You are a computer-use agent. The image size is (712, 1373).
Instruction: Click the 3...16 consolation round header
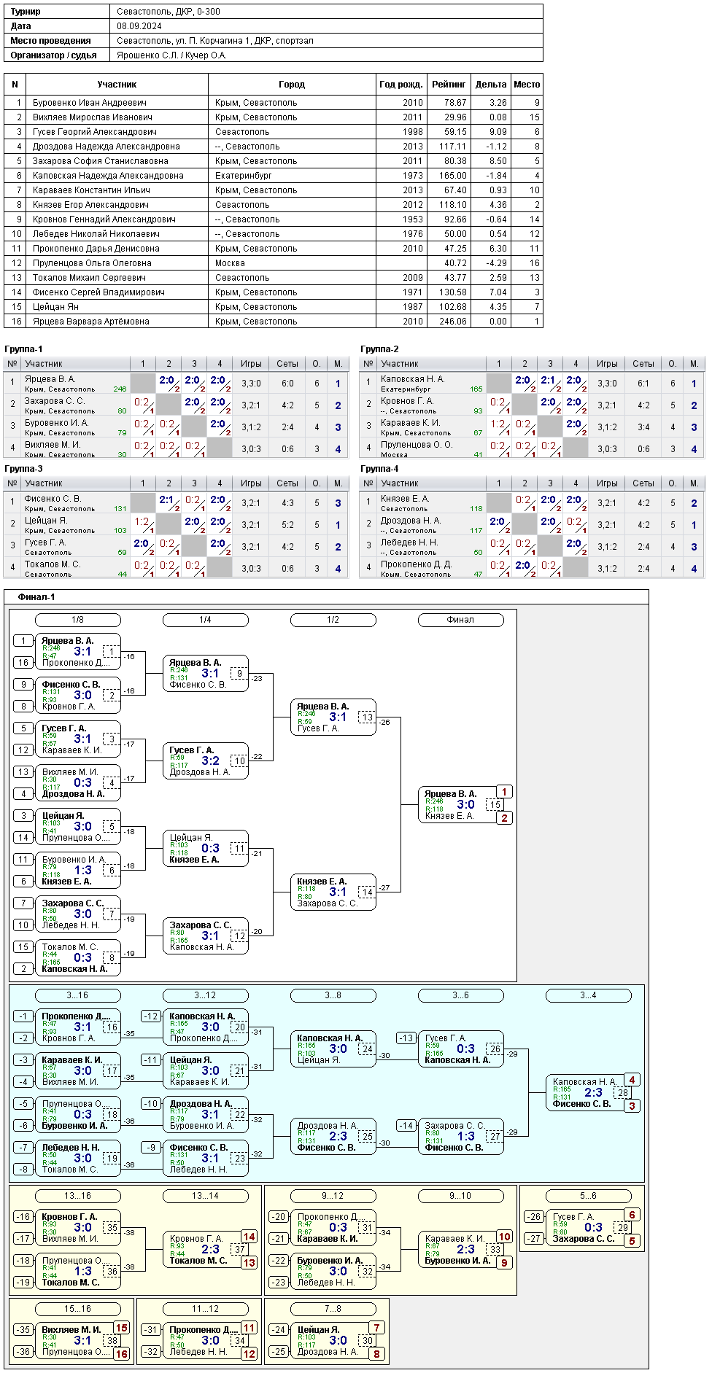(x=78, y=995)
